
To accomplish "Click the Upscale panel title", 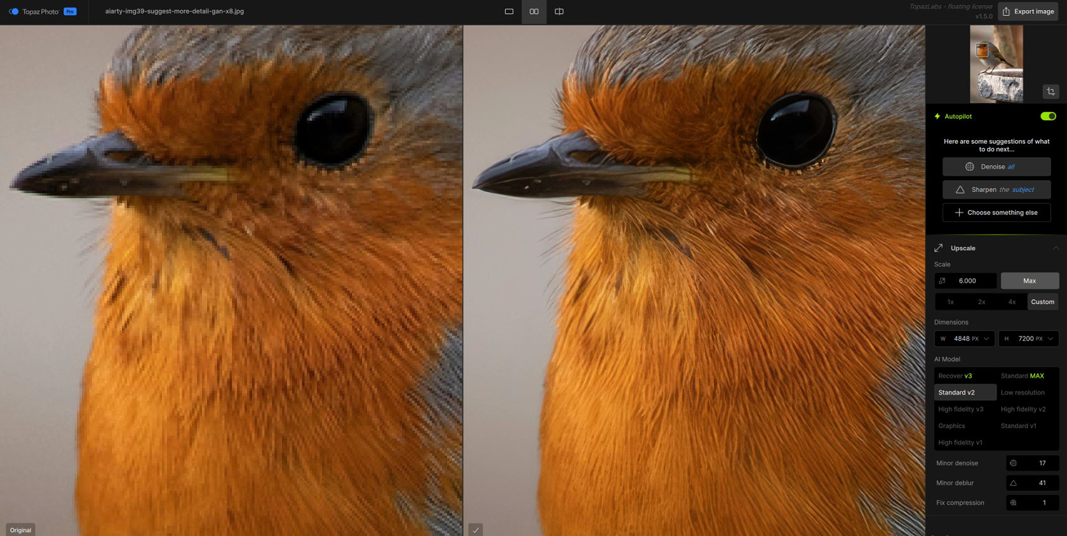I will coord(963,248).
